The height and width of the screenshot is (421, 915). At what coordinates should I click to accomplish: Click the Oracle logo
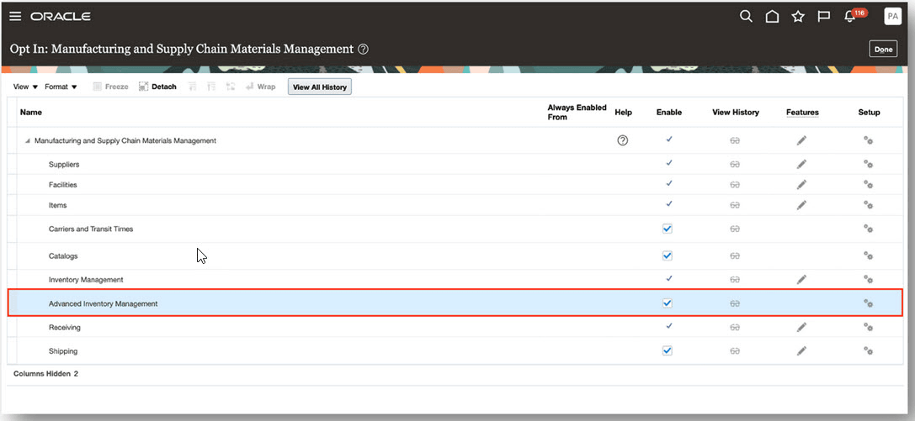tap(61, 16)
